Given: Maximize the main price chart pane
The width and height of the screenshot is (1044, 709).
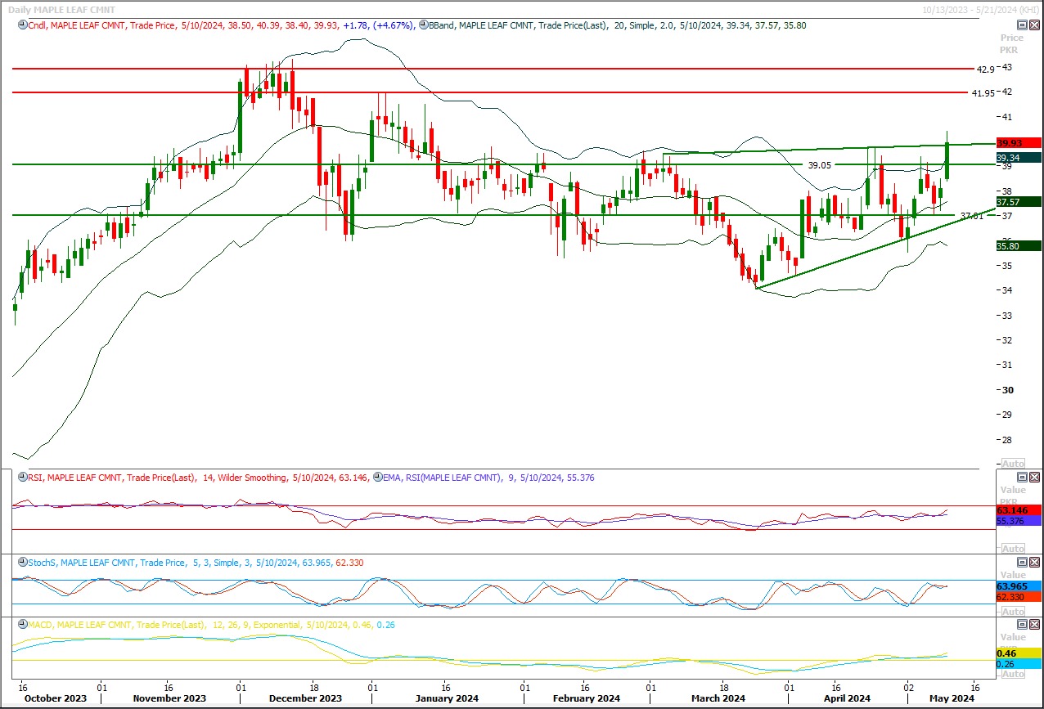Looking at the screenshot, I should point(1021,25).
